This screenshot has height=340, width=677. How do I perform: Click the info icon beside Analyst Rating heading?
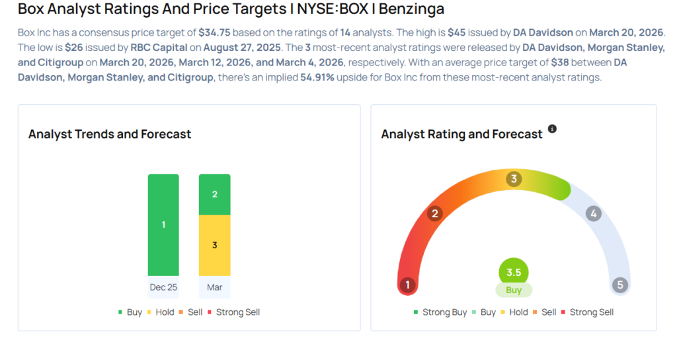[553, 129]
